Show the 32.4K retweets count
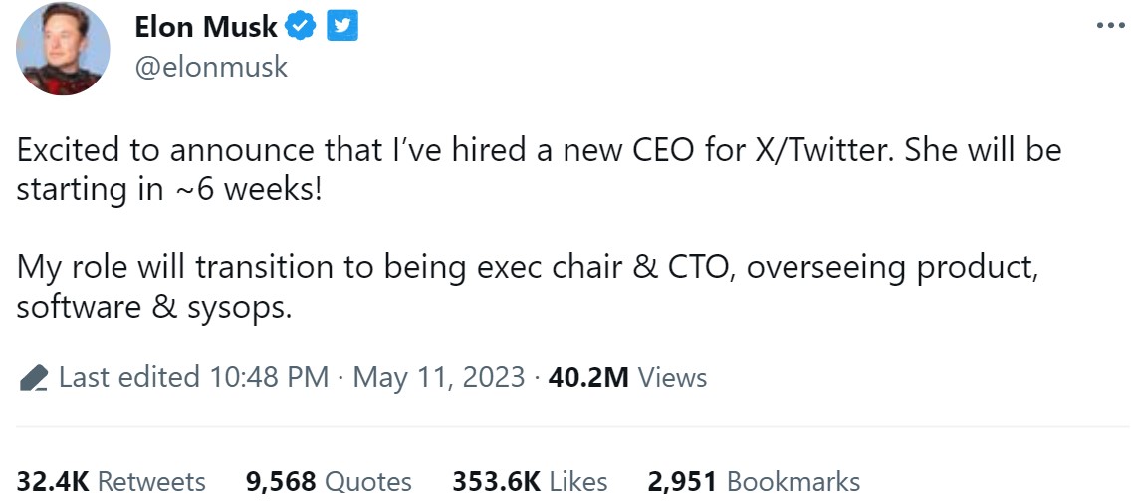This screenshot has width=1133, height=501. [x=53, y=482]
